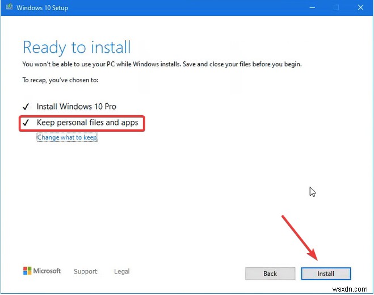Open the 'Change what to keep' link
The height and width of the screenshot is (295, 374).
coord(67,137)
